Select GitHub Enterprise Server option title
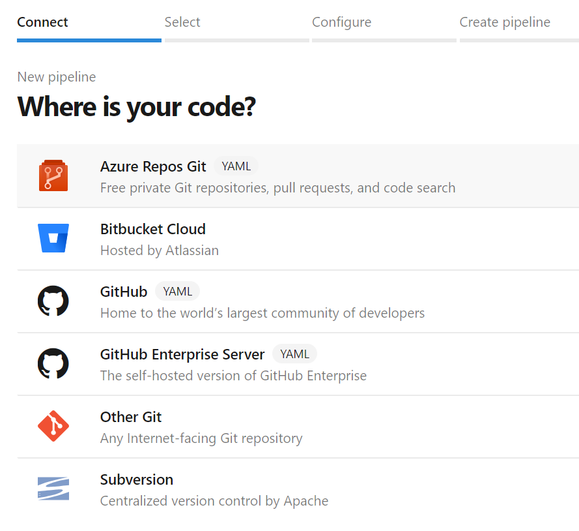This screenshot has width=579, height=531. tap(182, 354)
